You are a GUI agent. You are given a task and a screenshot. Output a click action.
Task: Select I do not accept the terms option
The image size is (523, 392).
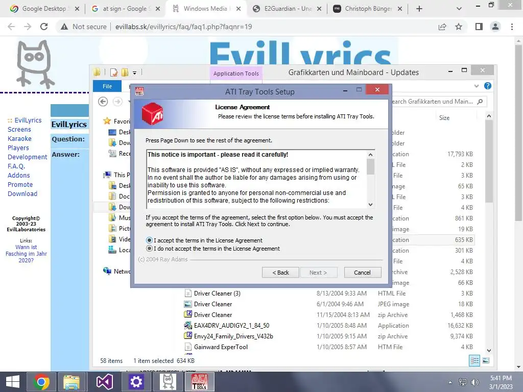[x=149, y=249]
